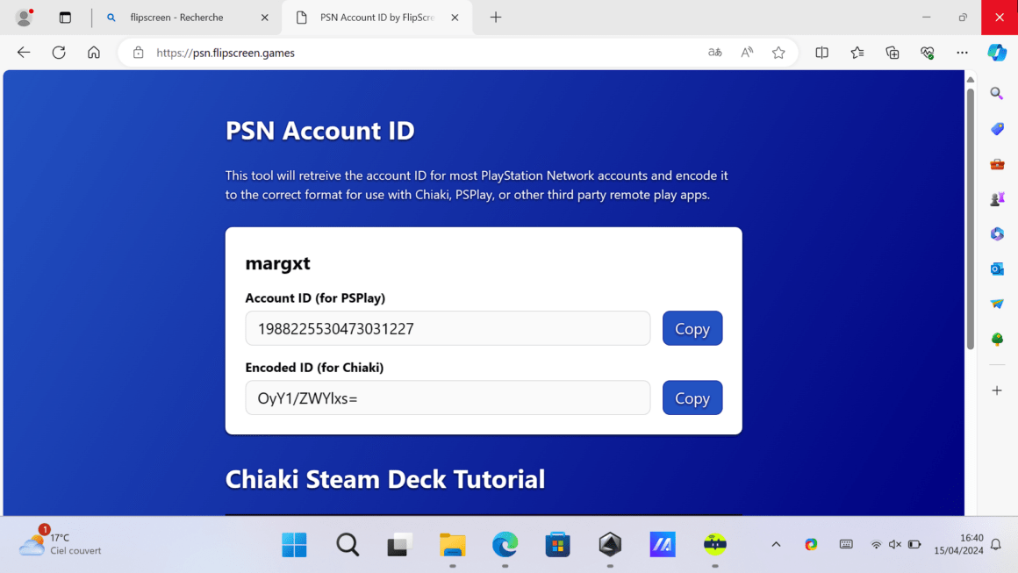Open the Windows Start menu
Viewport: 1018px width, 573px height.
click(294, 545)
